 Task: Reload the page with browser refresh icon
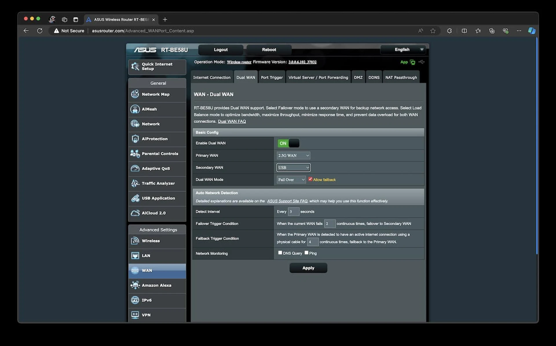(40, 31)
